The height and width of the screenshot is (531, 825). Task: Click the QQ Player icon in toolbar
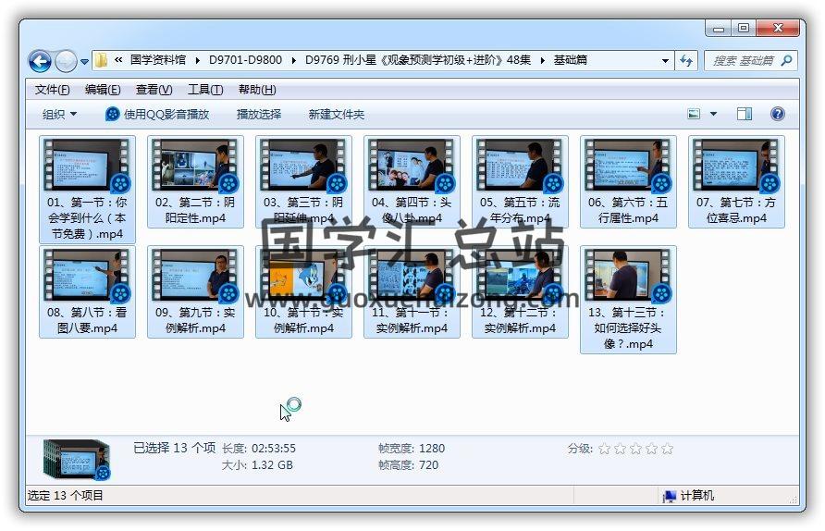click(113, 114)
